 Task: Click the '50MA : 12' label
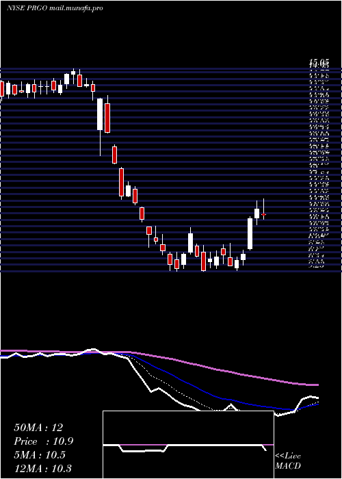(x=38, y=428)
